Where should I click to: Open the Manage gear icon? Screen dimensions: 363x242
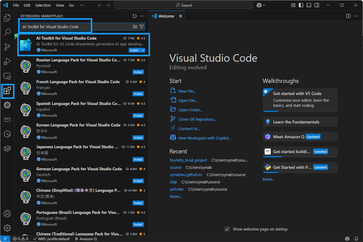tap(7, 228)
